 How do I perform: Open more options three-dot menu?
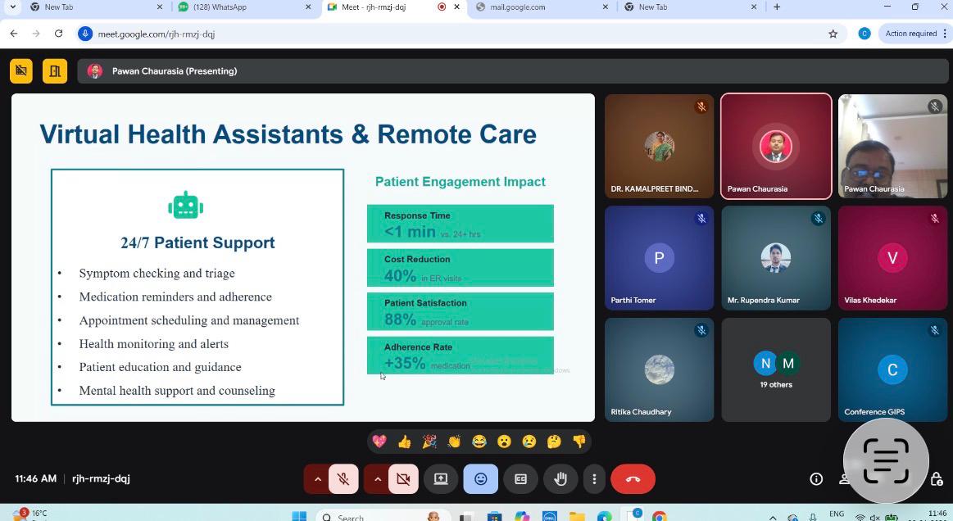point(594,479)
